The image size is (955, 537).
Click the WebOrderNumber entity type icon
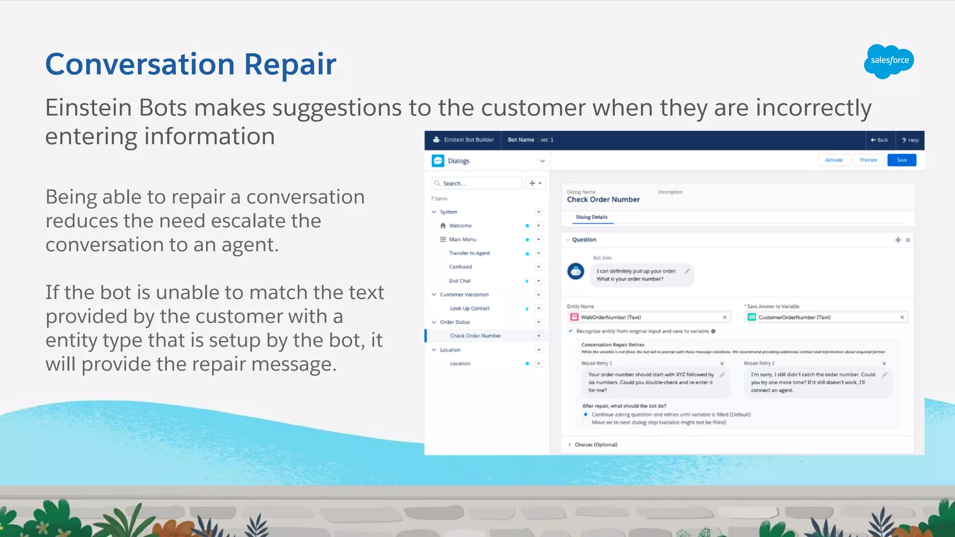[574, 317]
